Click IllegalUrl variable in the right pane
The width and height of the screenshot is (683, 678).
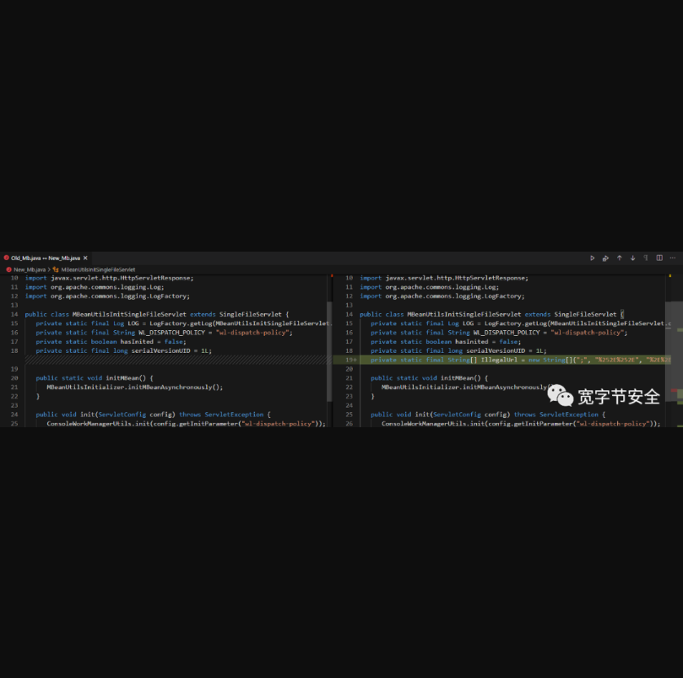(498, 360)
